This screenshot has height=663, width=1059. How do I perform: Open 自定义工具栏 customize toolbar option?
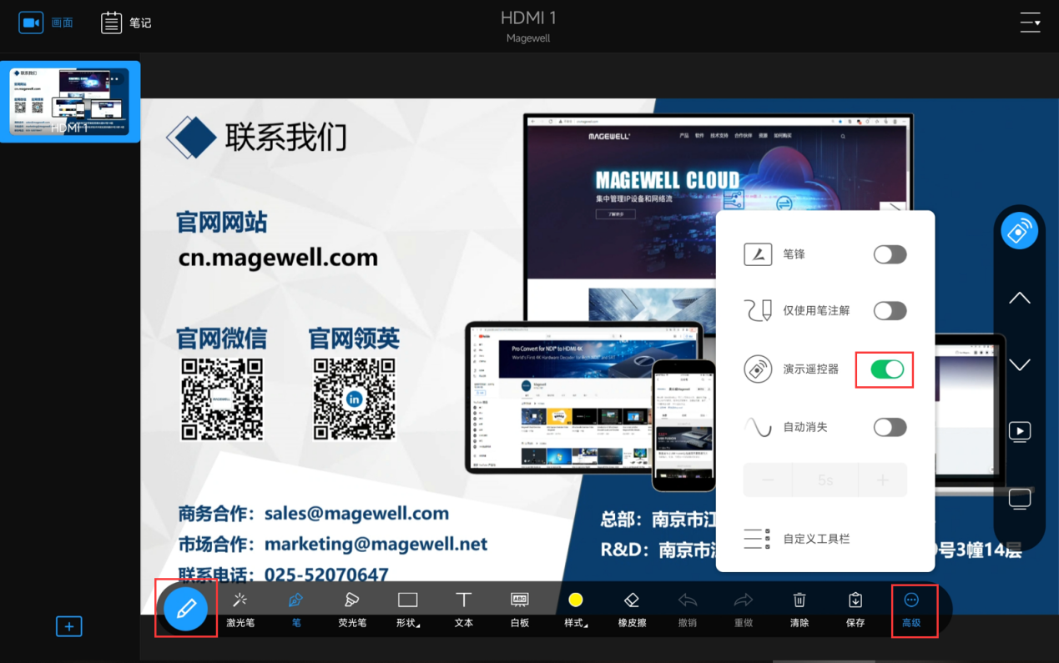(796, 539)
